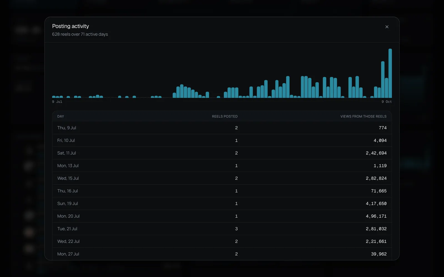Viewport: 444px width, 277px height.
Task: Click the tallest bar at 9 Oct
Action: (390, 73)
